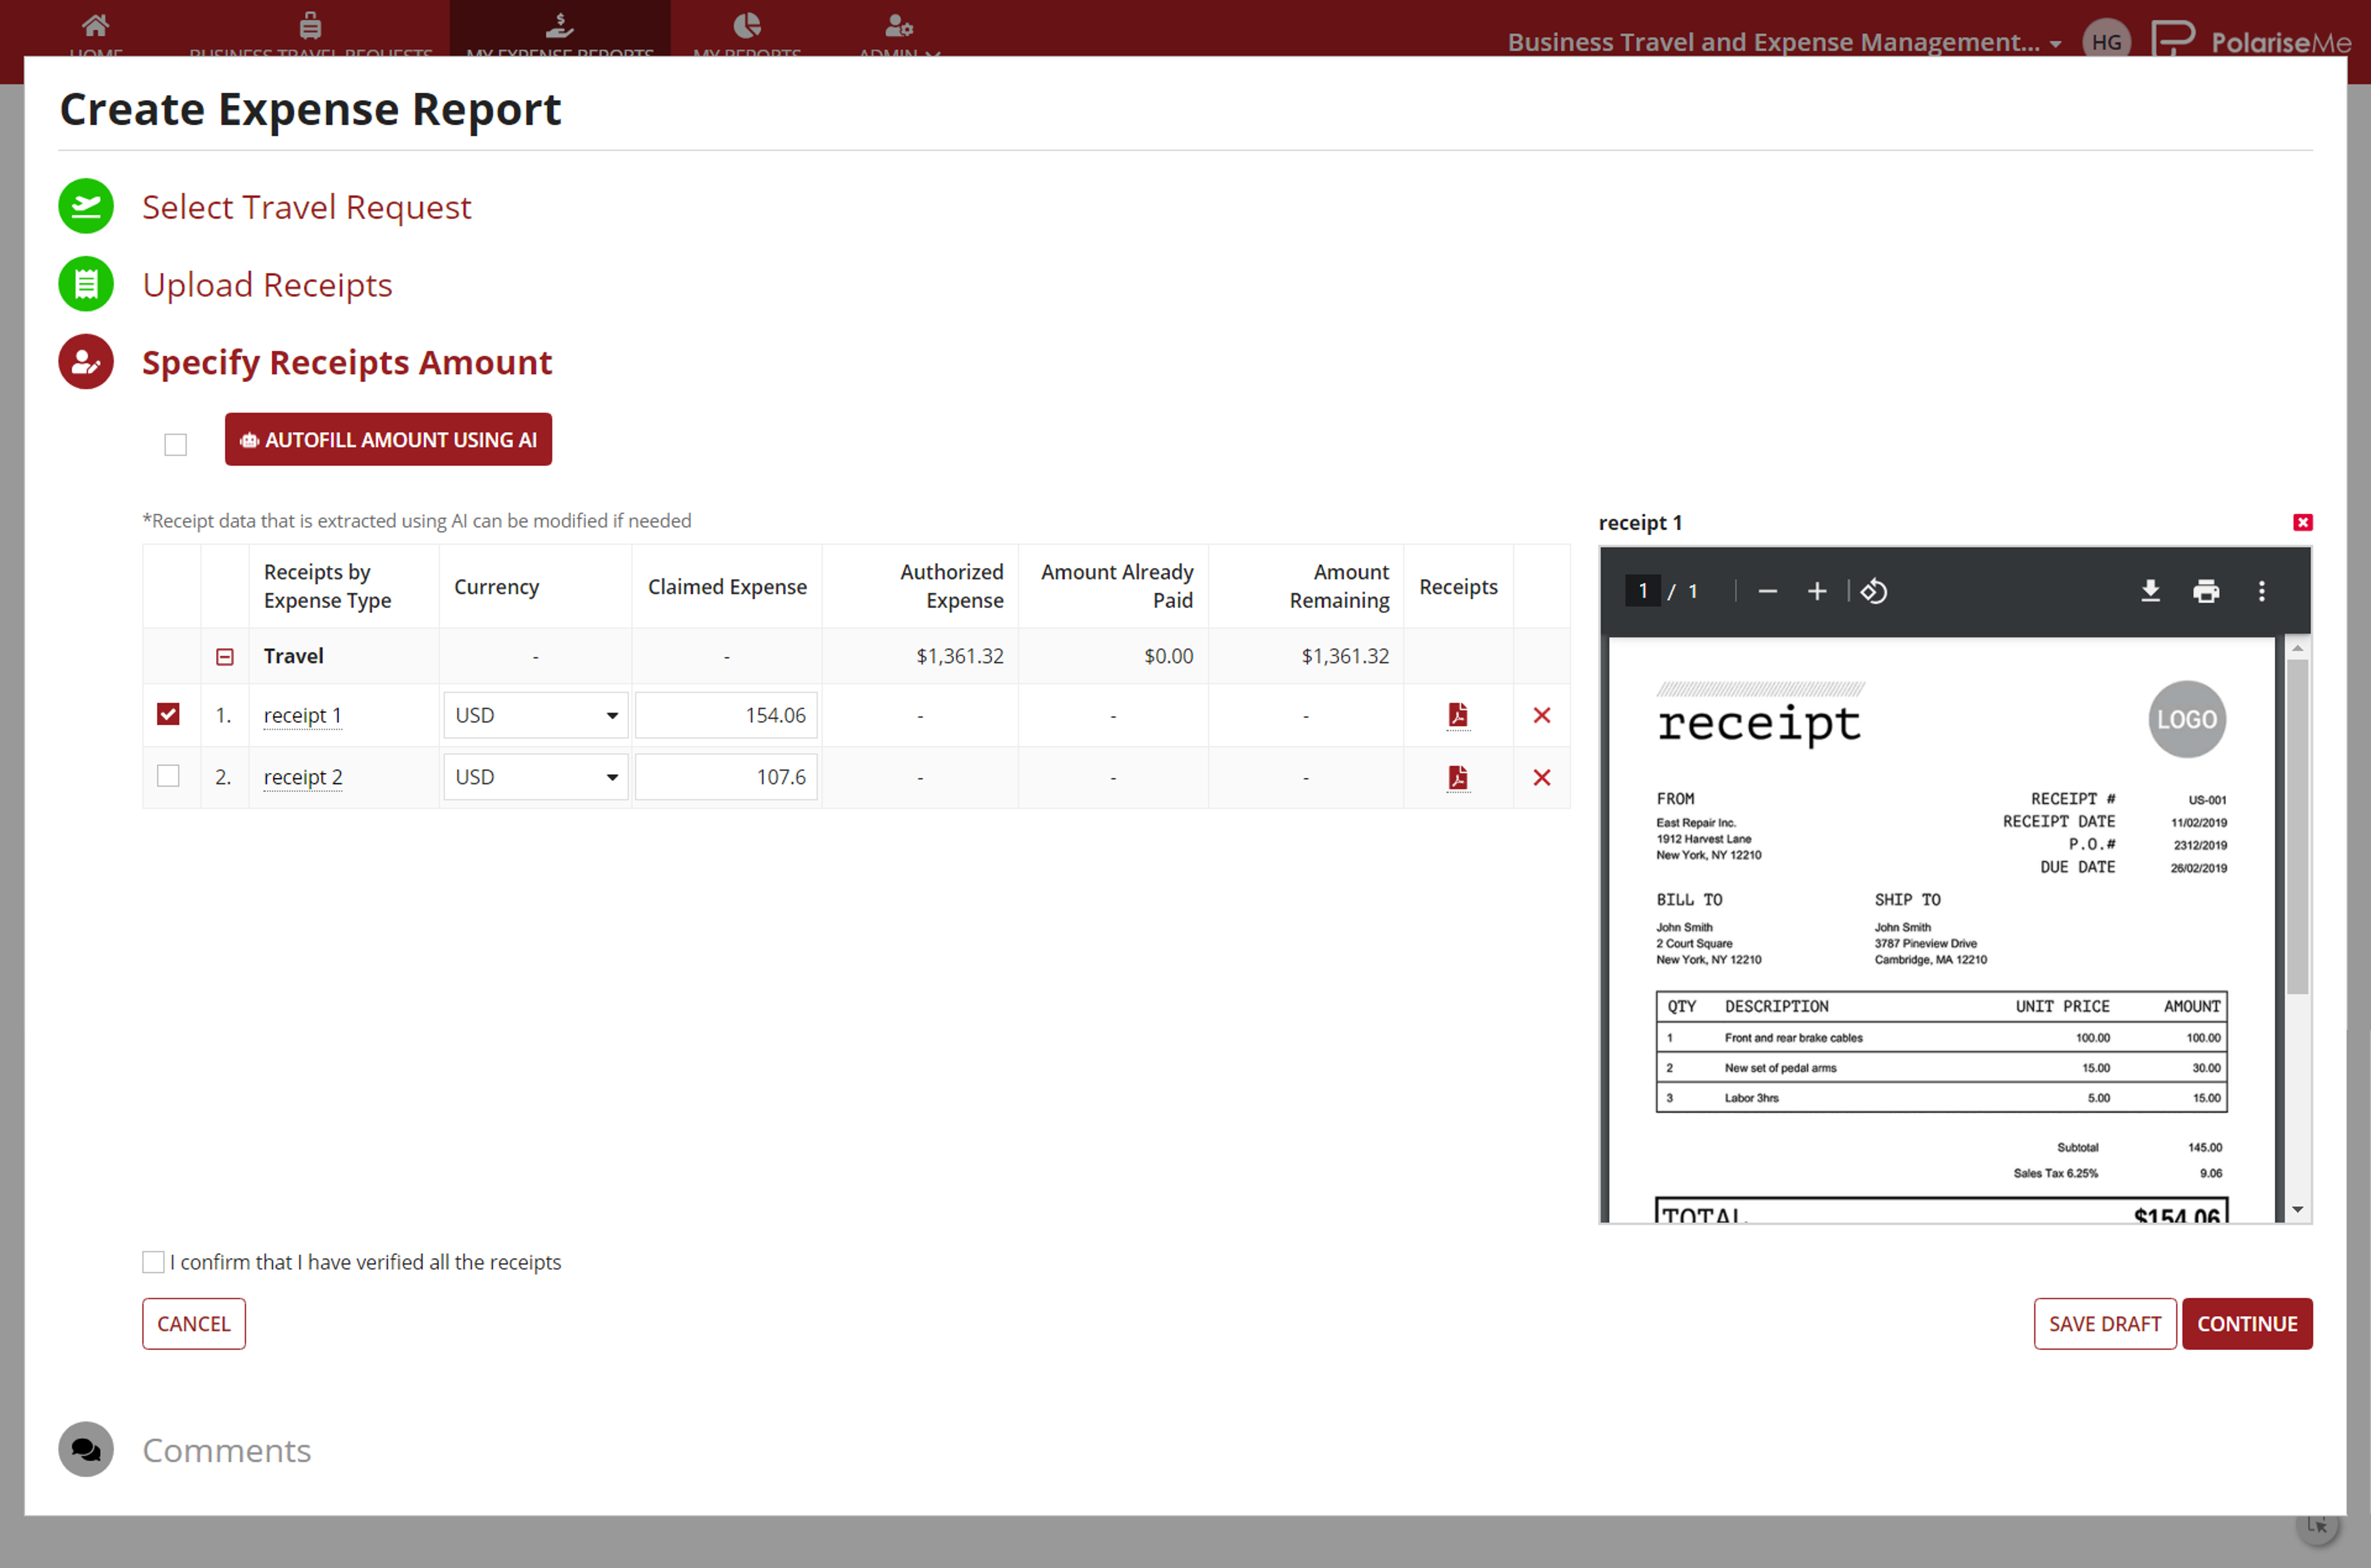Delete receipt 2 with the red X
The image size is (2371, 1568).
coord(1542,777)
